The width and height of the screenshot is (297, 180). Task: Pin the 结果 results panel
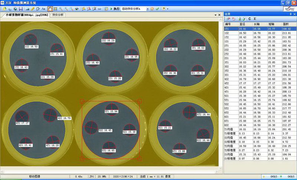(x=290, y=14)
